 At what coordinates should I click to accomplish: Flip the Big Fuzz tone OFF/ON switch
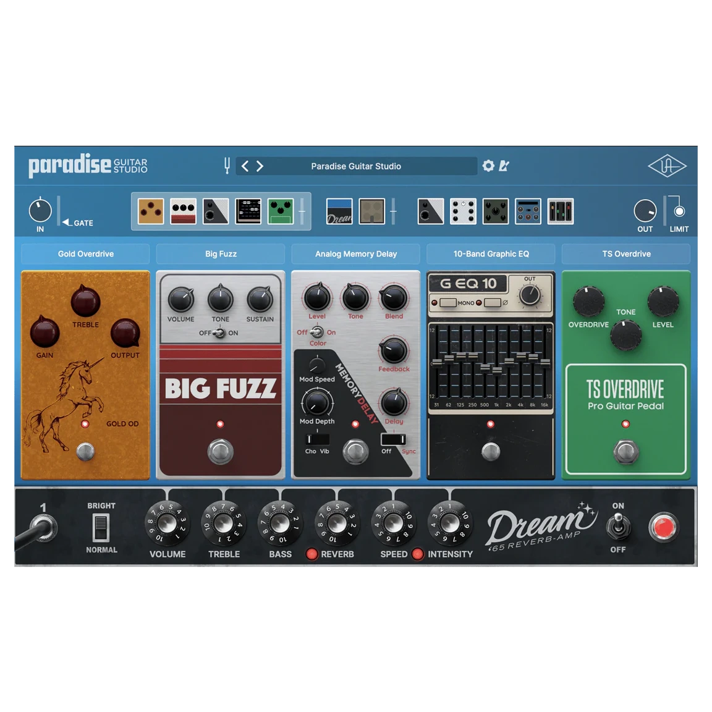click(219, 333)
